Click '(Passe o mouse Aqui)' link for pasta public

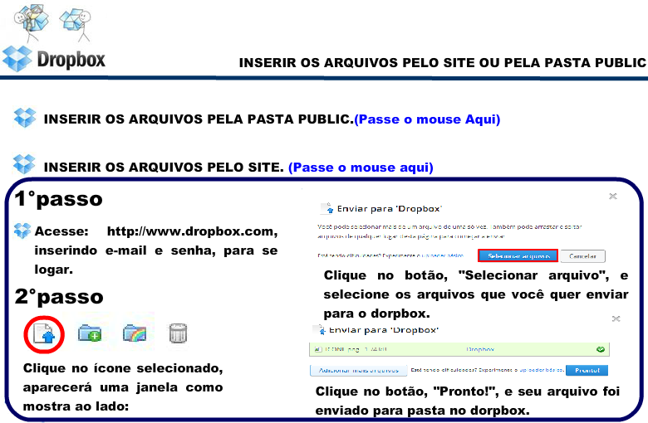pos(427,119)
